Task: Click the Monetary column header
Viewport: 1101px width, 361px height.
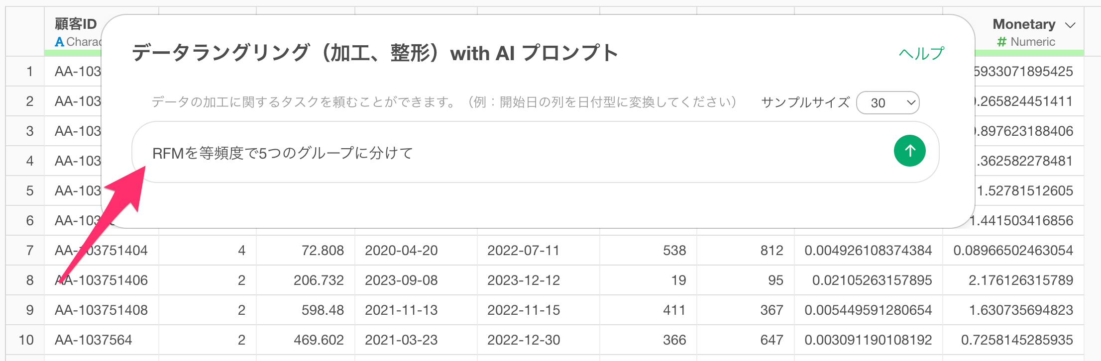Action: (x=1023, y=24)
